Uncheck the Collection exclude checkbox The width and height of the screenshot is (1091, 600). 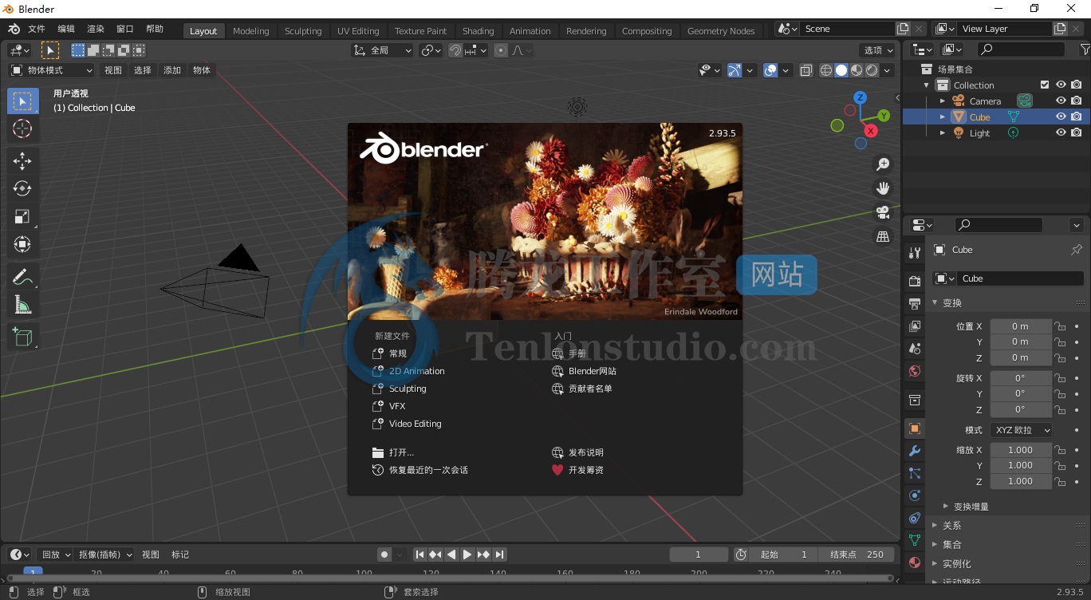point(1045,85)
